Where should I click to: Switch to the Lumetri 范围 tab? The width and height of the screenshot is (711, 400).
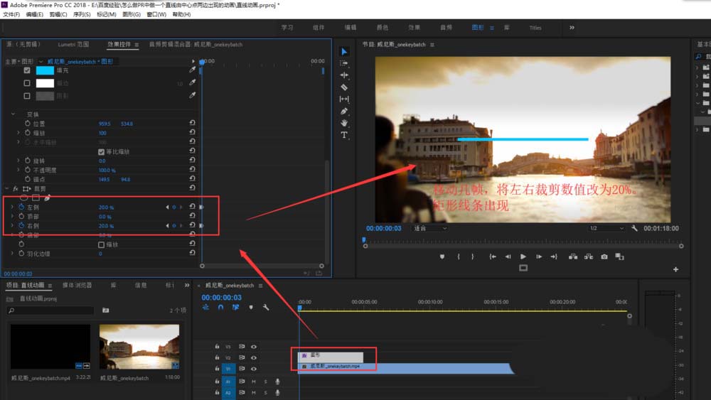(73, 44)
